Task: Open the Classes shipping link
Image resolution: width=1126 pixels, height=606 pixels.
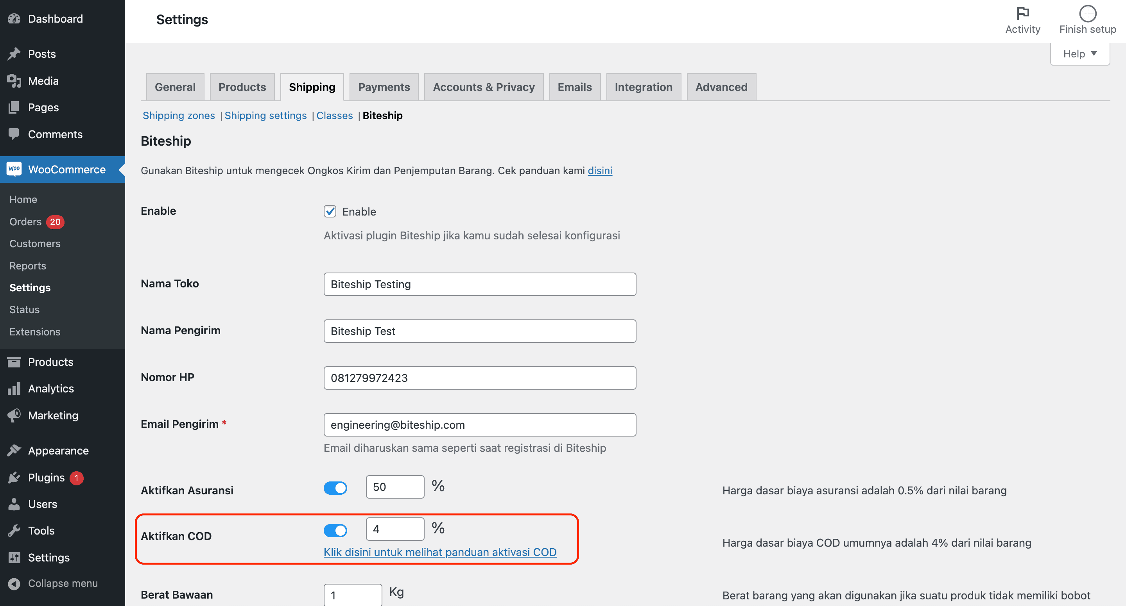Action: tap(334, 115)
